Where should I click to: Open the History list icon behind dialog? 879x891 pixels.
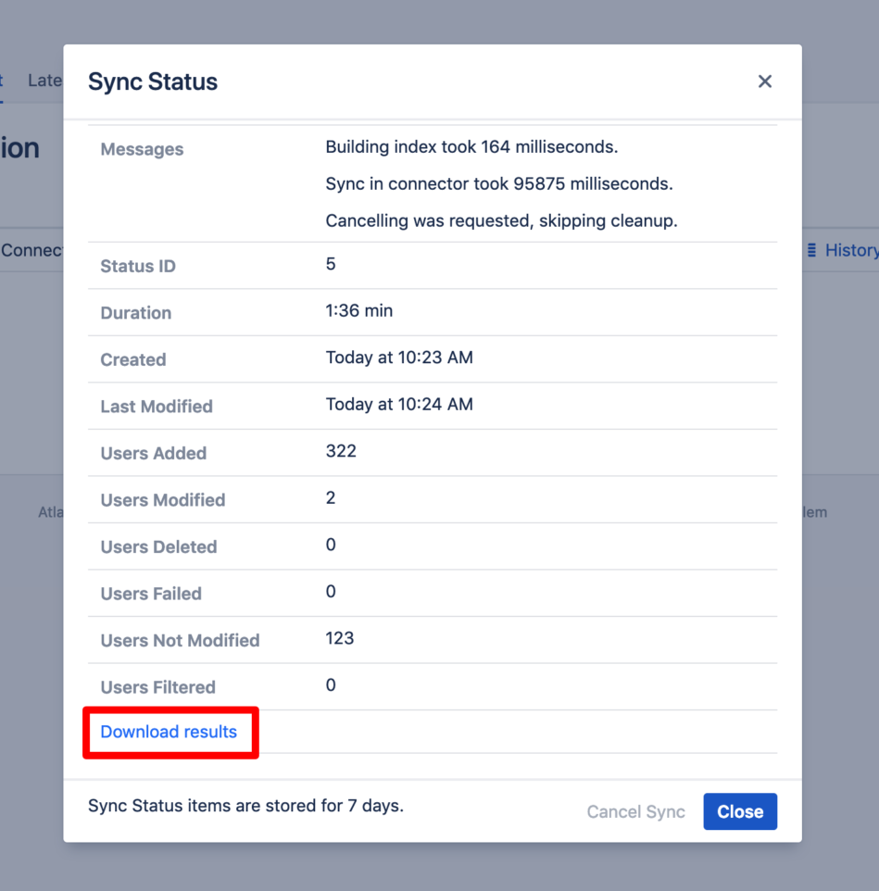click(812, 250)
